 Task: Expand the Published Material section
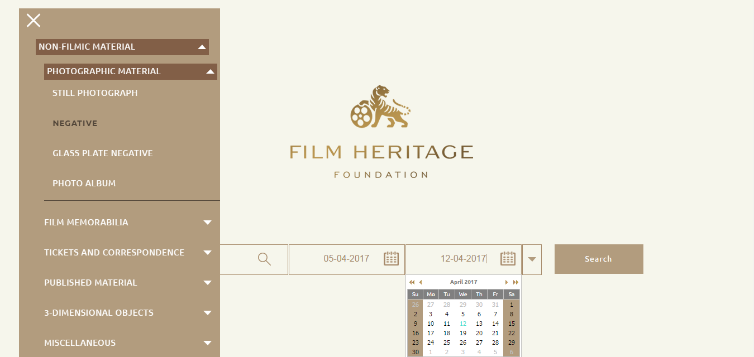(x=208, y=283)
